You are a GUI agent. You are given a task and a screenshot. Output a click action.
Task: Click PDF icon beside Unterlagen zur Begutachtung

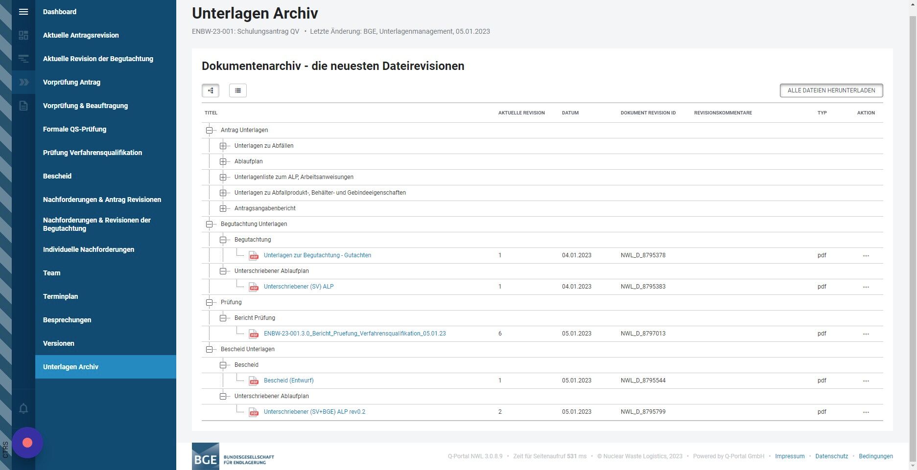tap(254, 255)
